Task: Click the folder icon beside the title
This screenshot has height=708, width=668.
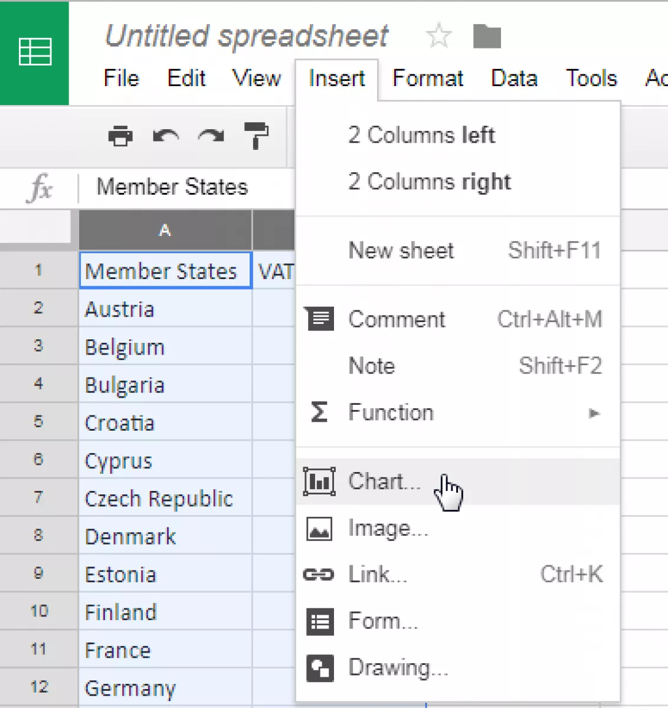Action: (x=487, y=37)
